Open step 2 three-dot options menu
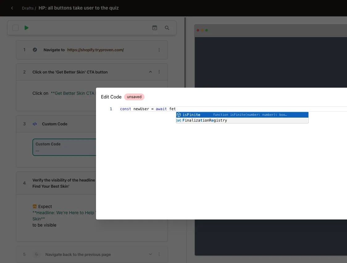Viewport: 347px width, 263px height. coord(159,72)
